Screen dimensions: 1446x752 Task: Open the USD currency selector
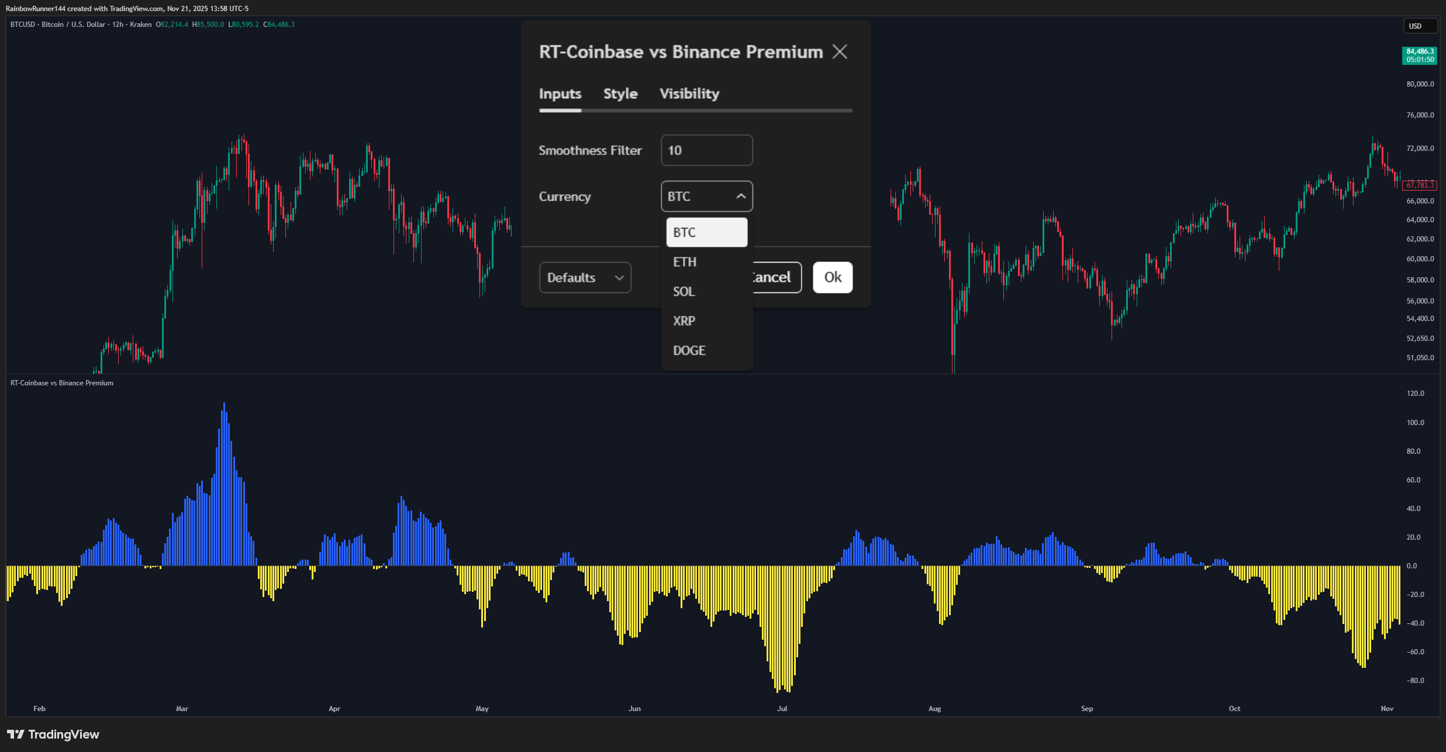[1420, 26]
